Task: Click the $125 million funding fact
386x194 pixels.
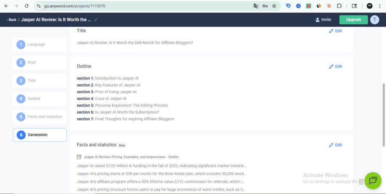Action: click(x=161, y=166)
